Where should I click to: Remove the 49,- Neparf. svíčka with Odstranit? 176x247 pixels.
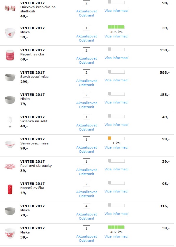click(87, 196)
